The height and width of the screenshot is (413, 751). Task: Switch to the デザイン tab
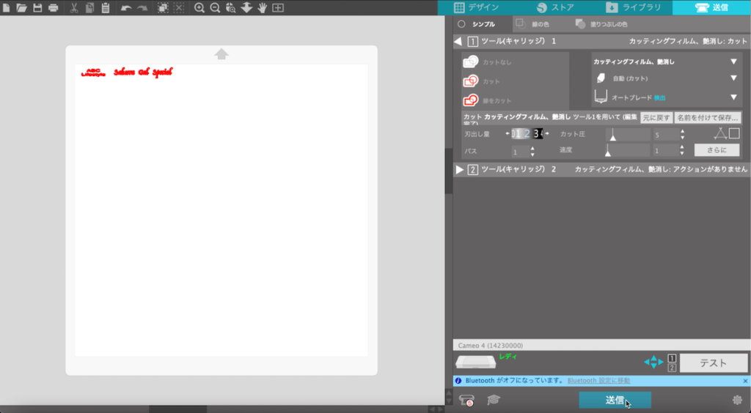[x=477, y=7]
